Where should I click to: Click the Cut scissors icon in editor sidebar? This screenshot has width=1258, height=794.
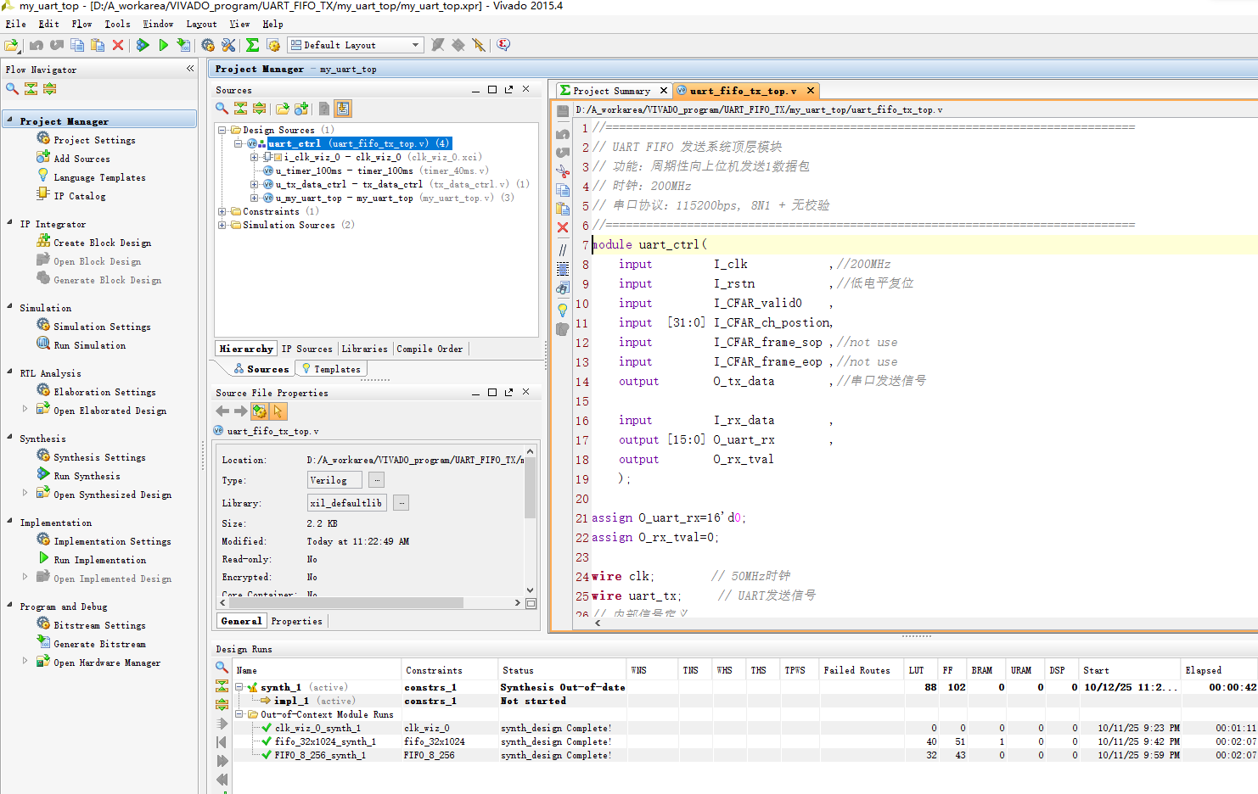pyautogui.click(x=562, y=171)
